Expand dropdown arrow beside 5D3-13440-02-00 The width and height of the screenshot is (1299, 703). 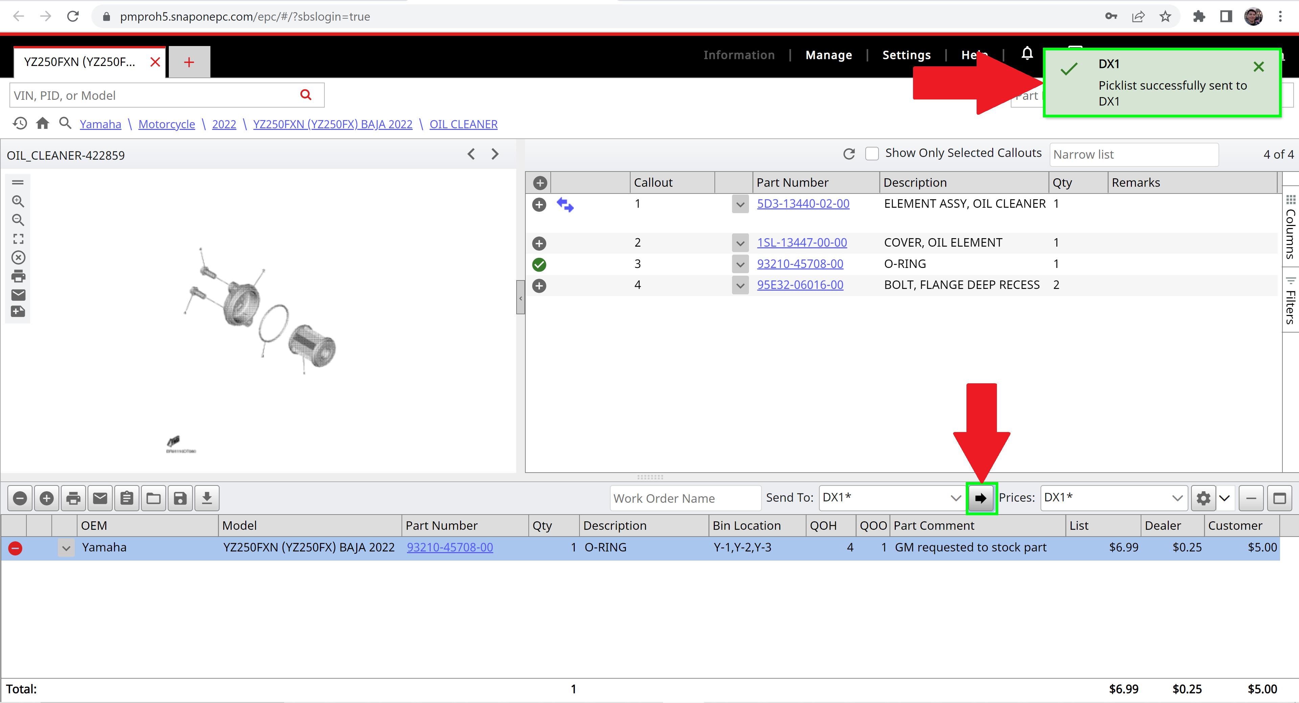coord(740,205)
